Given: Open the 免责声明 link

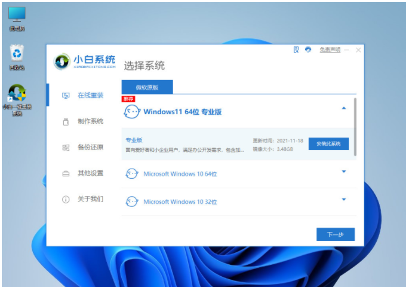Looking at the screenshot, I should pos(329,50).
